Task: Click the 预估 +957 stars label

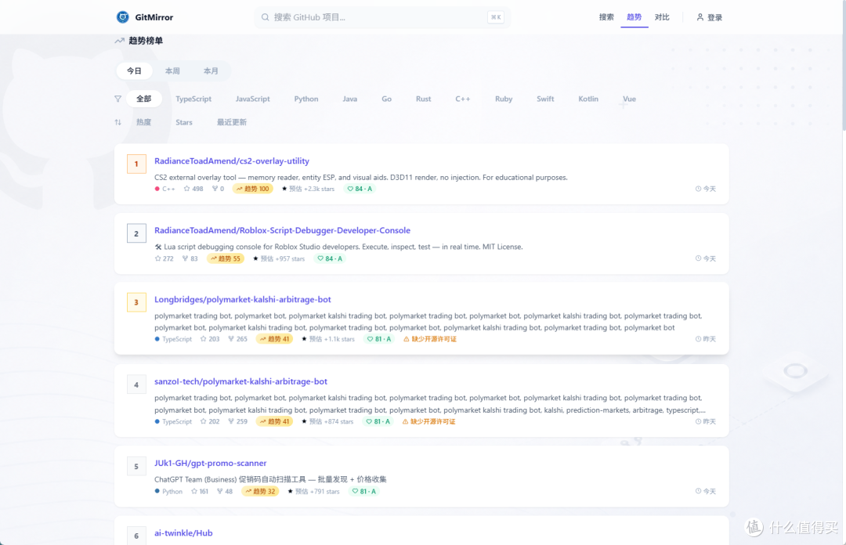Action: (x=279, y=259)
